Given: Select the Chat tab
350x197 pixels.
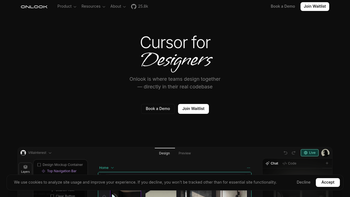Looking at the screenshot, I should (272, 163).
